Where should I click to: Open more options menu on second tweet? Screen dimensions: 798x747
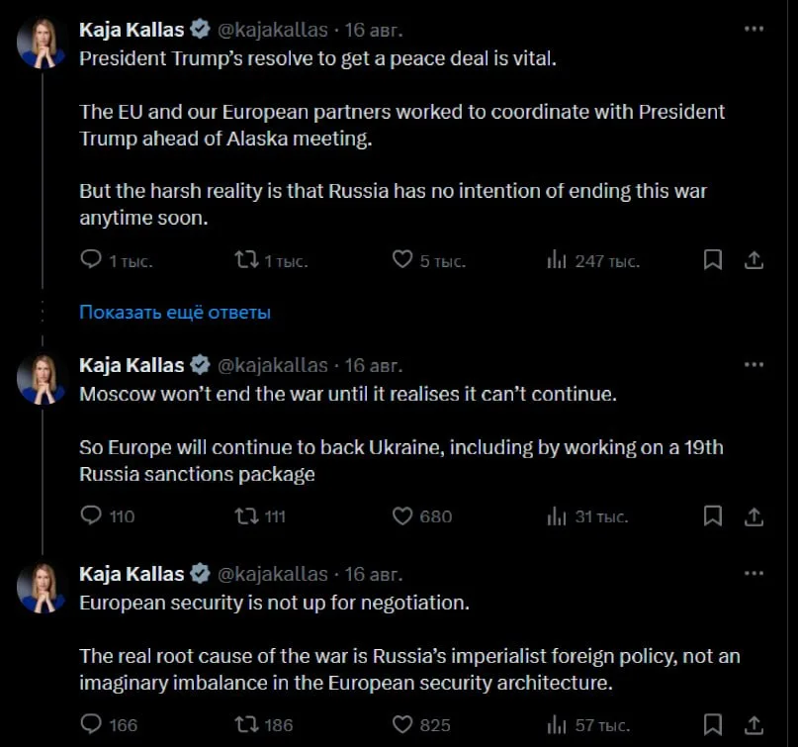(754, 365)
